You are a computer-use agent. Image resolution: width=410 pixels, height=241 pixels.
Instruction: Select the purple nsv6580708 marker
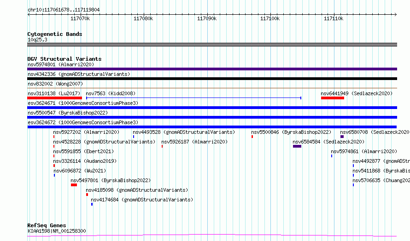pyautogui.click(x=342, y=137)
